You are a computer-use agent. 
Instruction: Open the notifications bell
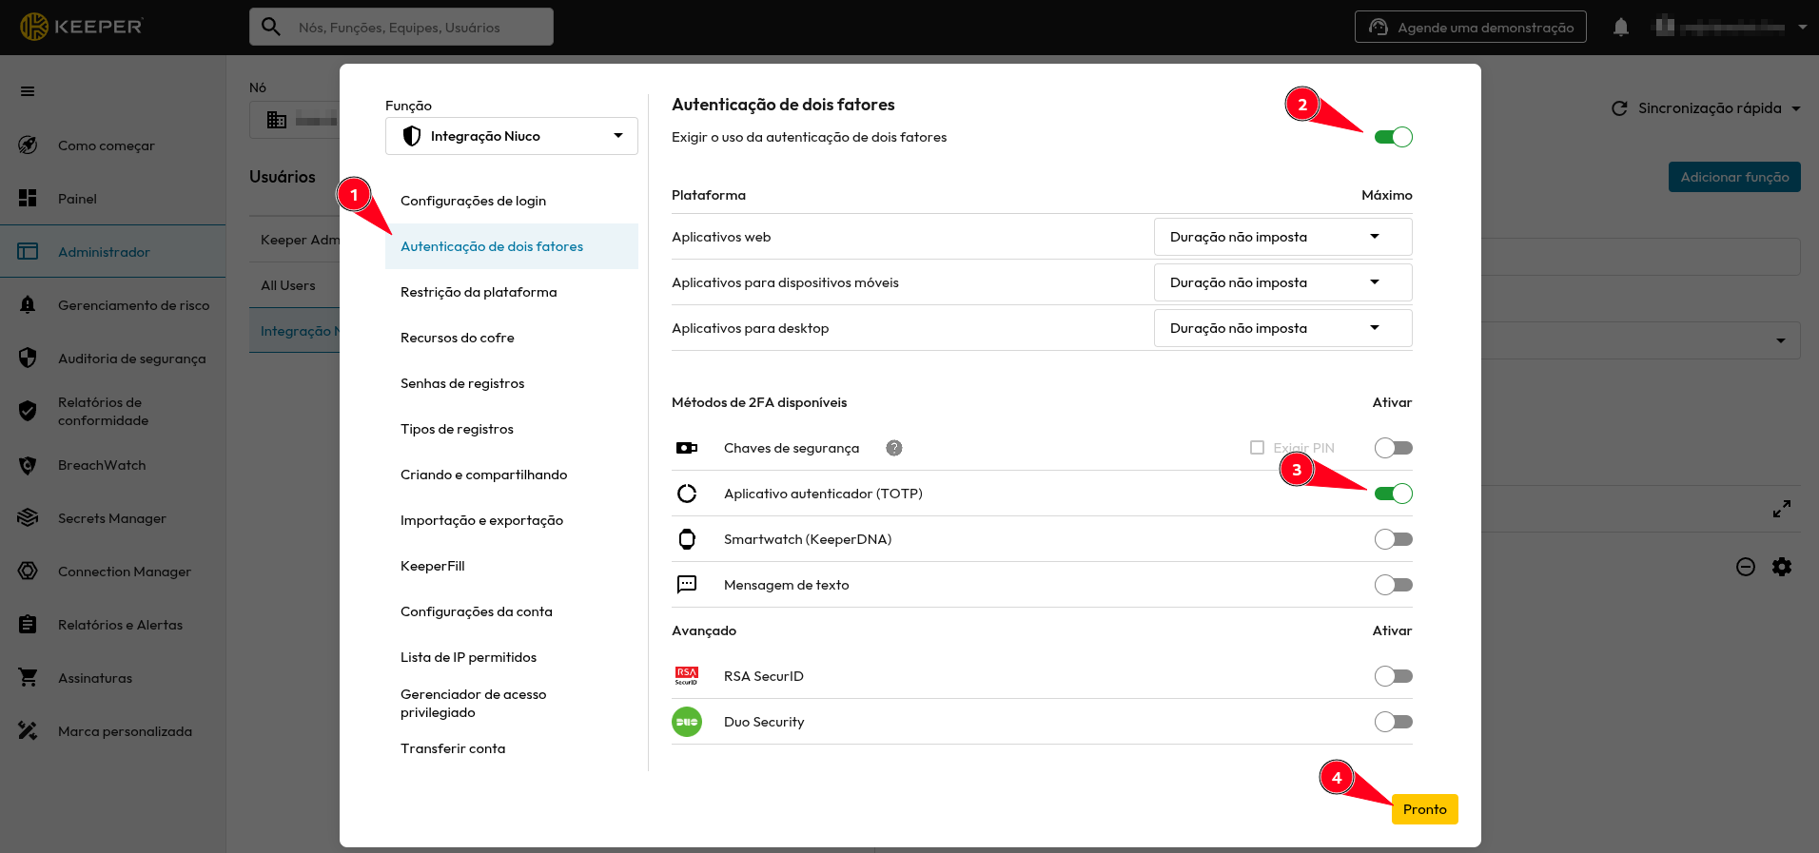click(x=1621, y=27)
